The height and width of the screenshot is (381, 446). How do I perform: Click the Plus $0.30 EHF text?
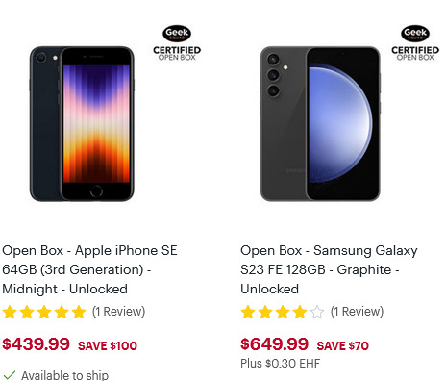[x=281, y=364]
